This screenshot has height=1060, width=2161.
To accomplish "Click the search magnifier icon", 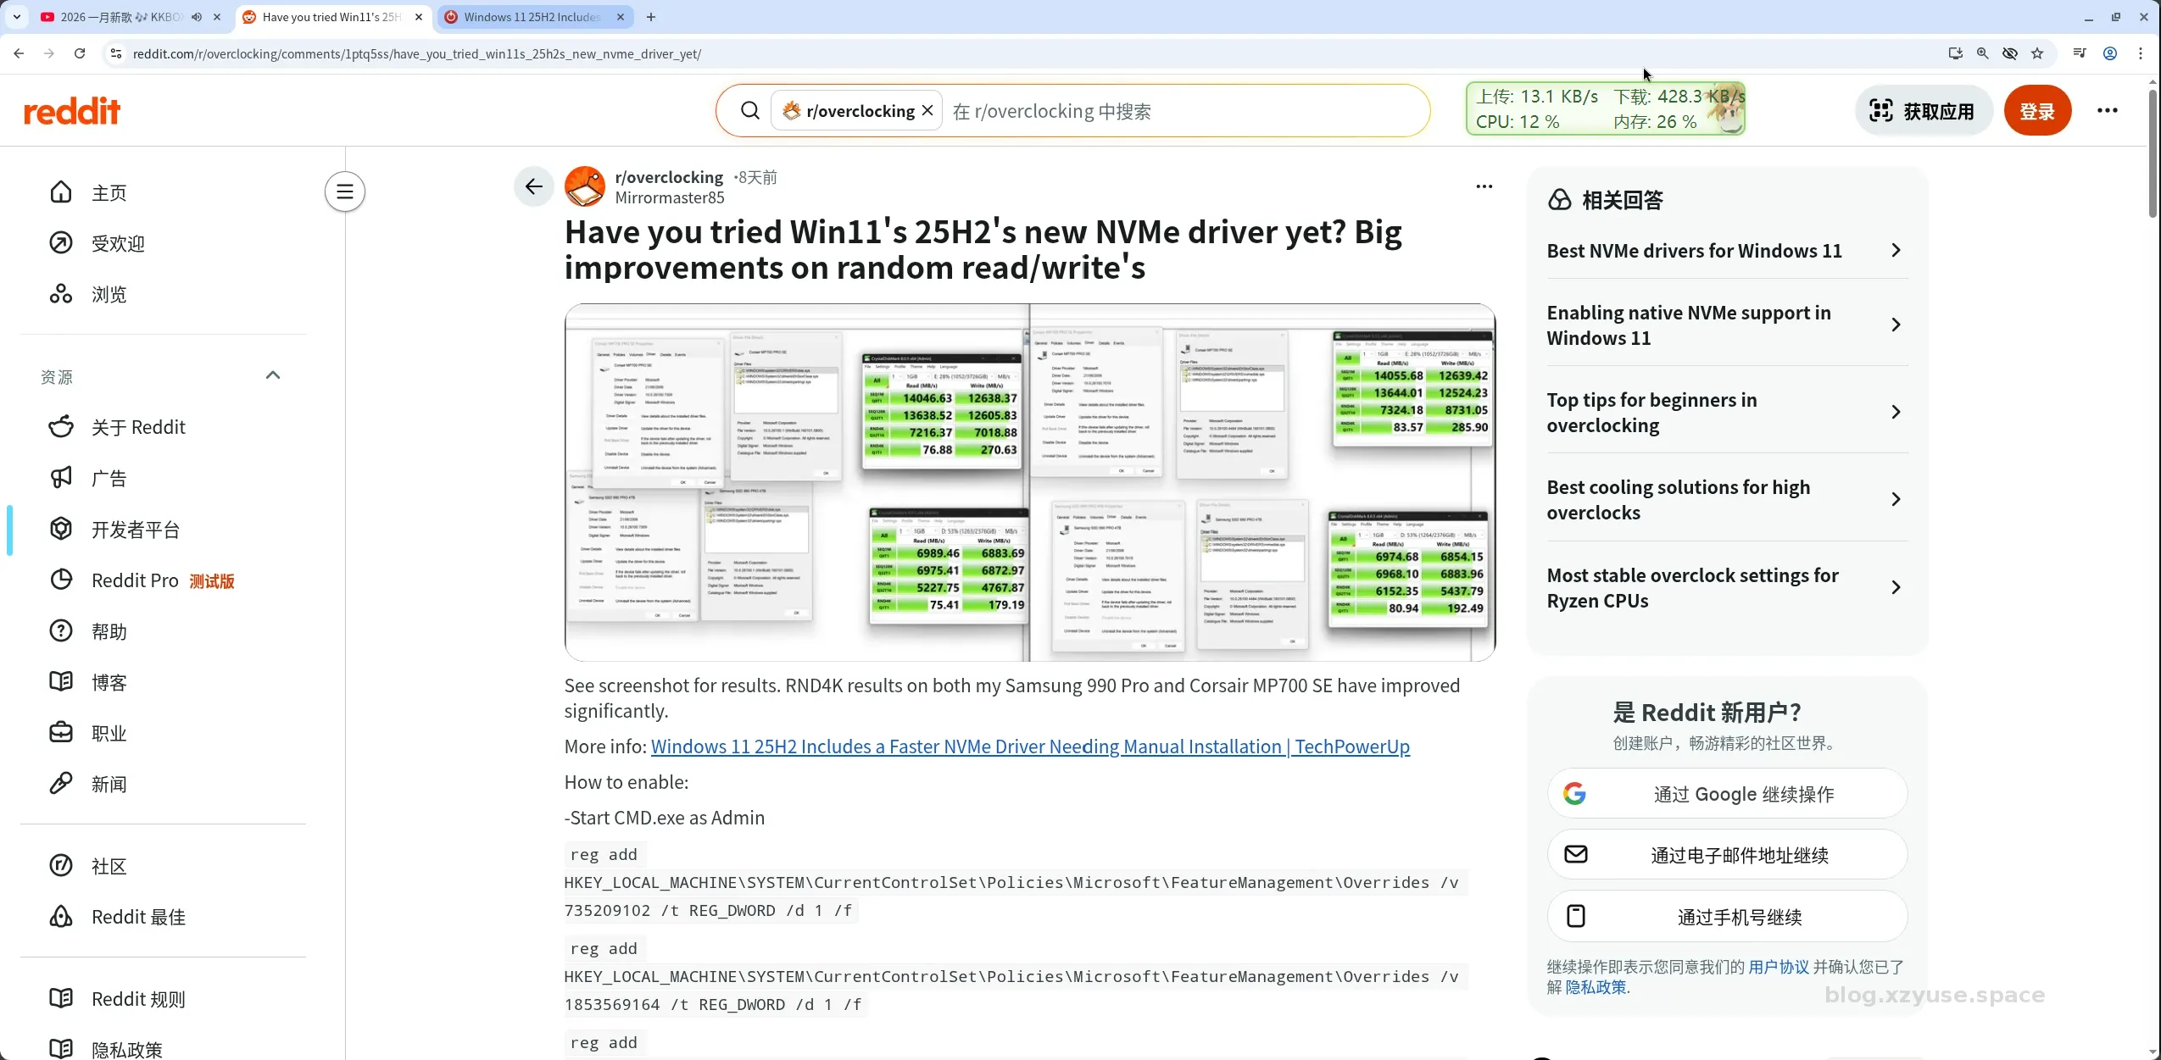I will click(749, 110).
